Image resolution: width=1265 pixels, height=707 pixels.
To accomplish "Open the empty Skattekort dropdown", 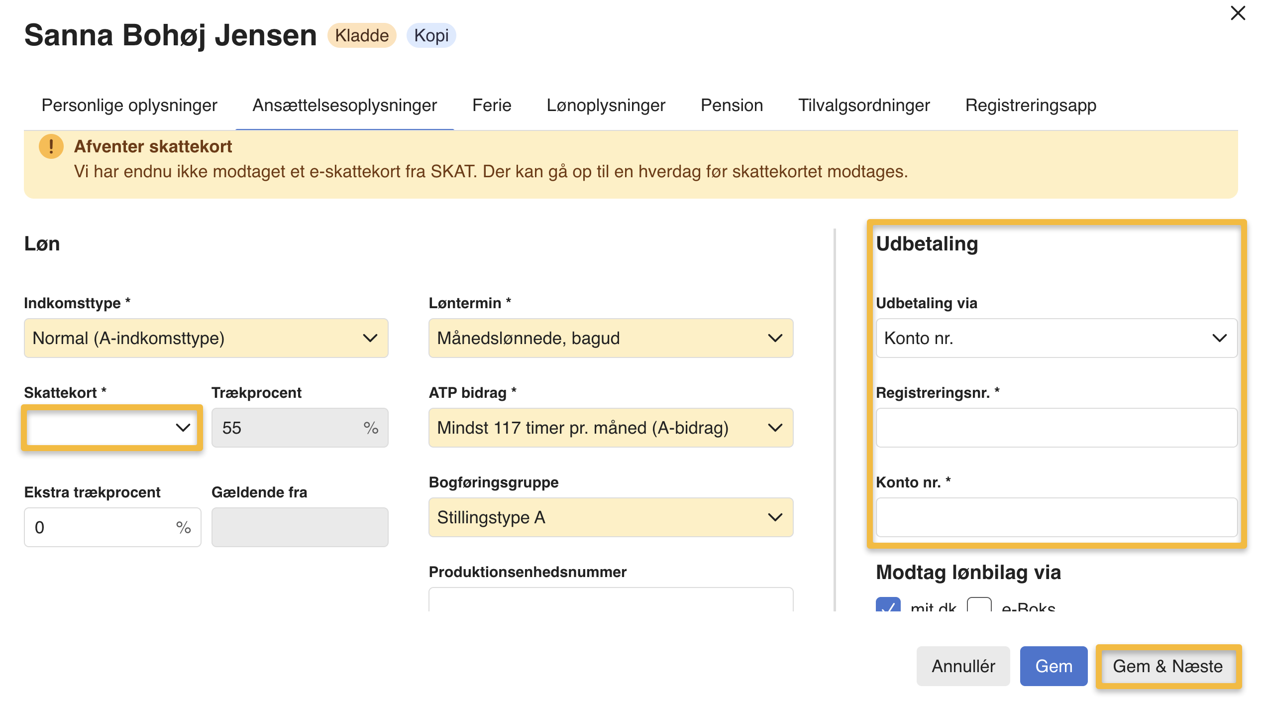I will (112, 428).
